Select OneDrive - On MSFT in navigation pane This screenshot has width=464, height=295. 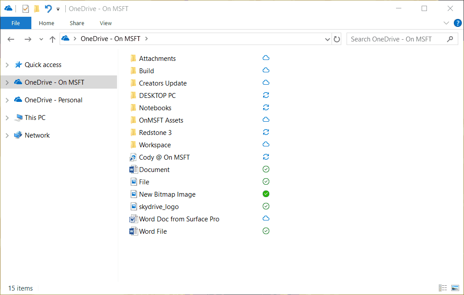click(x=54, y=82)
